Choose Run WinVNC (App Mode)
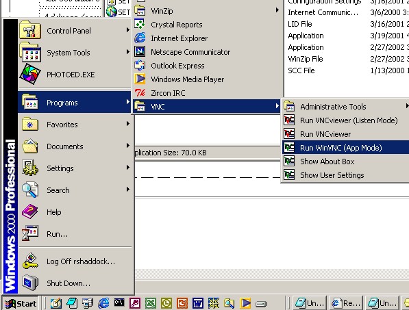Viewport: 409px width, 310px height. click(345, 148)
